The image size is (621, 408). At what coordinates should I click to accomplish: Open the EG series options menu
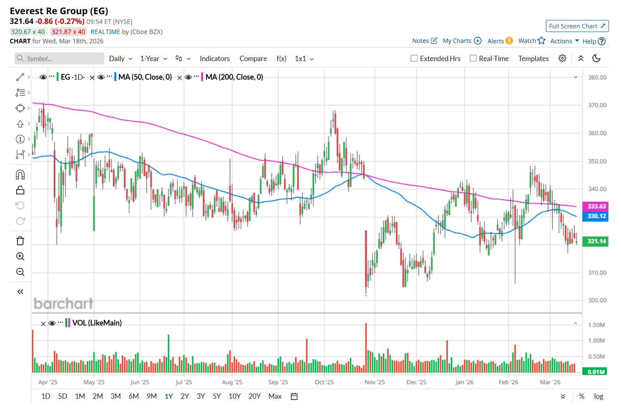point(52,76)
